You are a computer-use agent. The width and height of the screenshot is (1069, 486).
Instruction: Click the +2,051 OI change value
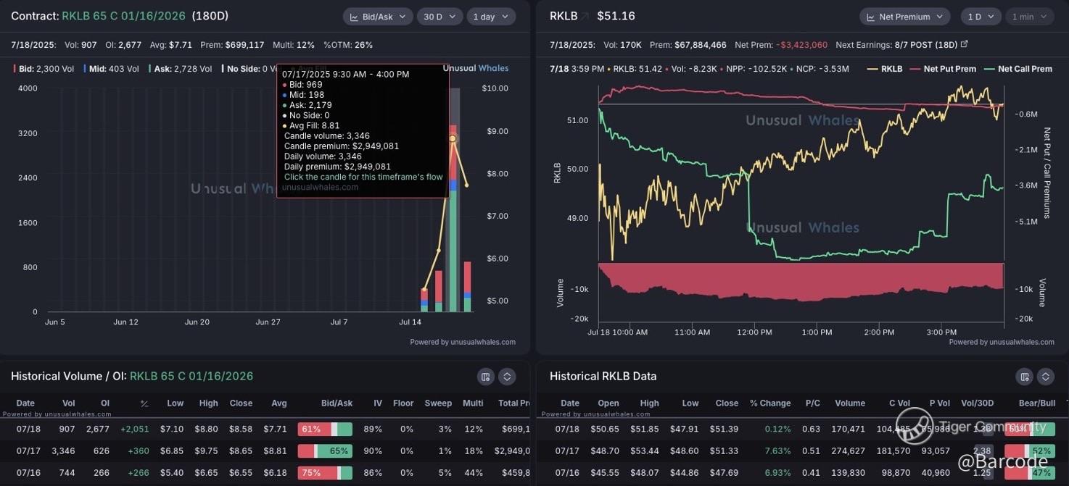[x=135, y=430]
